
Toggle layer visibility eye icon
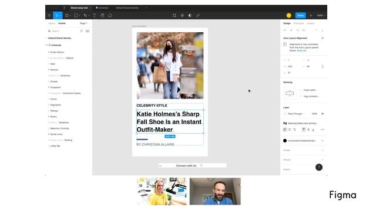click(323, 114)
